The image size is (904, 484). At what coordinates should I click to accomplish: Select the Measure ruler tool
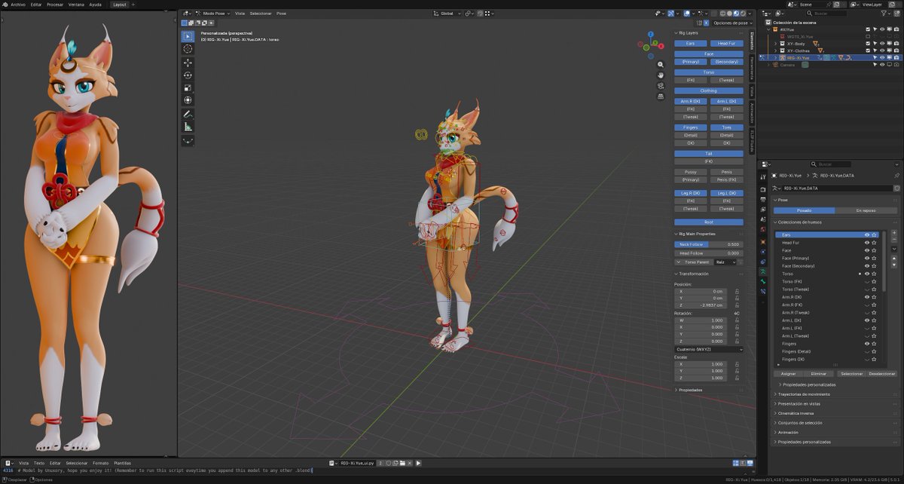pyautogui.click(x=188, y=127)
